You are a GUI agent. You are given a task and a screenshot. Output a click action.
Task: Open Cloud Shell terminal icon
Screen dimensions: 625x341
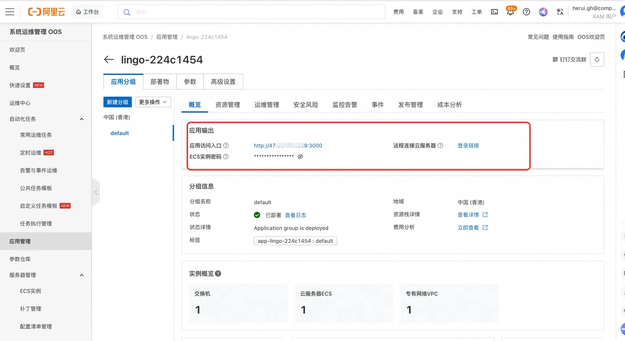(x=494, y=12)
